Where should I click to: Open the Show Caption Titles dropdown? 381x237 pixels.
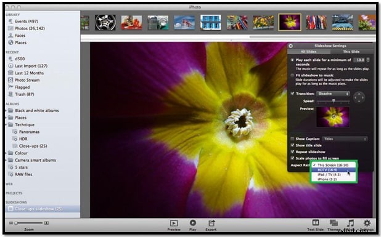pos(345,139)
